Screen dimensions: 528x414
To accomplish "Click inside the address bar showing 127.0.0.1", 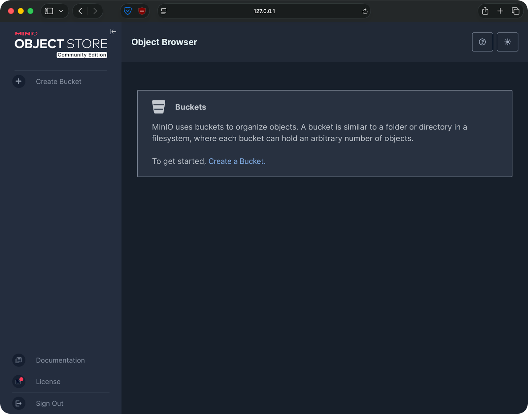I will [x=264, y=11].
